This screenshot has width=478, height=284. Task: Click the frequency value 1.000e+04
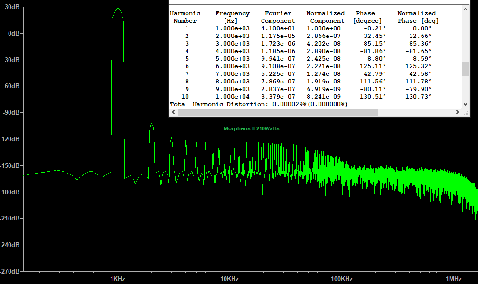(232, 97)
